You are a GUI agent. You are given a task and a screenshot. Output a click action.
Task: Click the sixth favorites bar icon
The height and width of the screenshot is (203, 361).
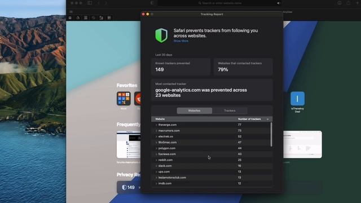tap(109, 17)
